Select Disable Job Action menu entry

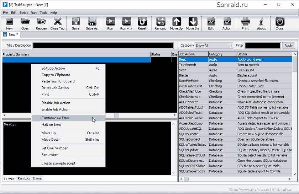tap(68, 103)
